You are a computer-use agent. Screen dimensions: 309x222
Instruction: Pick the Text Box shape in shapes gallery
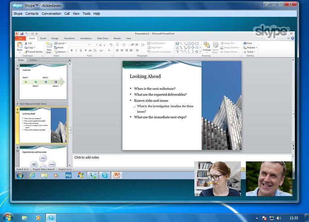point(177,44)
